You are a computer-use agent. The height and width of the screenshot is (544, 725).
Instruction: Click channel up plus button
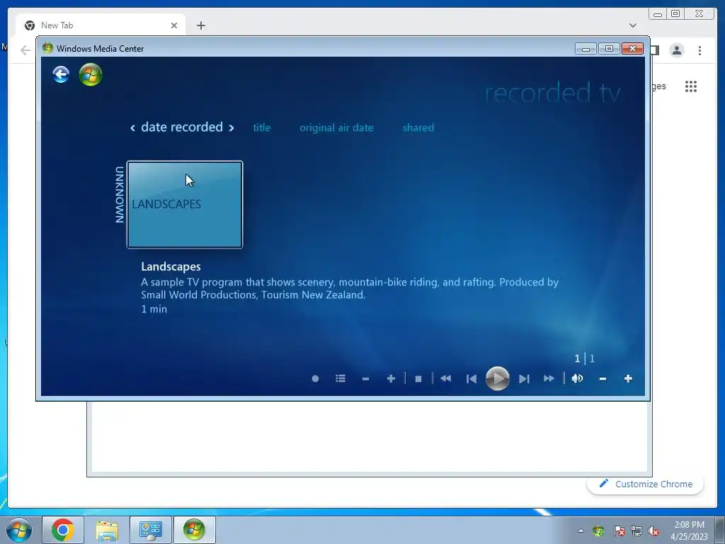click(391, 379)
